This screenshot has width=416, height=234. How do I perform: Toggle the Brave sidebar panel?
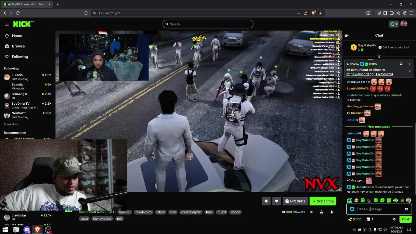point(385,13)
